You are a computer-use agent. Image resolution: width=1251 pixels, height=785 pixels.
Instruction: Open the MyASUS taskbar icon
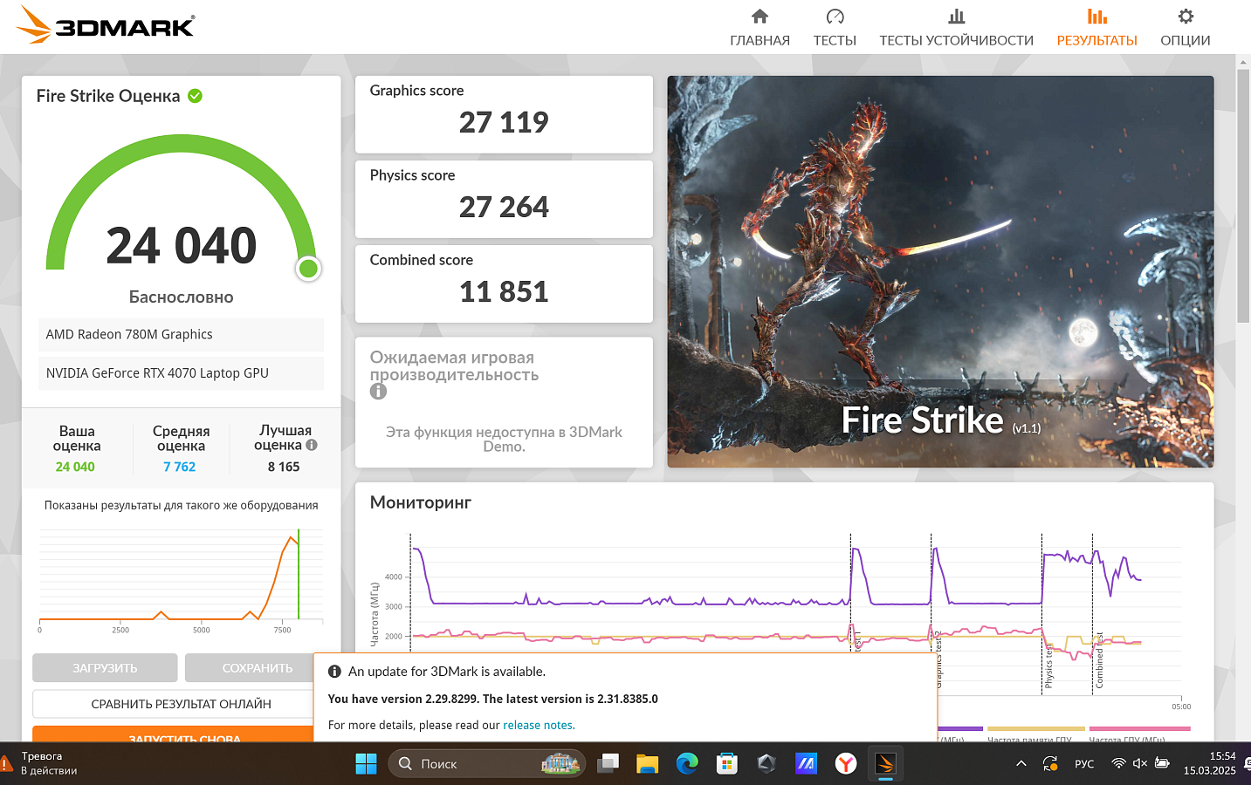click(806, 764)
